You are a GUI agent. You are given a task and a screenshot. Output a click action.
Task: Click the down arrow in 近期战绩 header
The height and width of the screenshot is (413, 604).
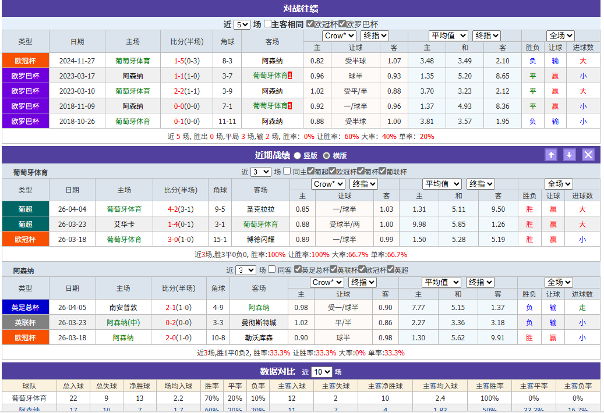click(571, 155)
